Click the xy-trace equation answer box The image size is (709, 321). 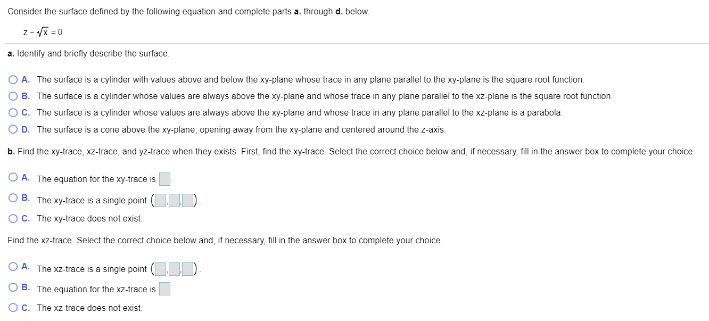165,179
